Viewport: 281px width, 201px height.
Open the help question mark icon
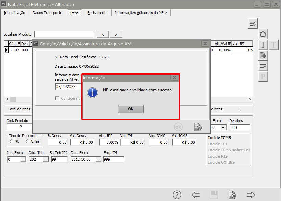177,195
